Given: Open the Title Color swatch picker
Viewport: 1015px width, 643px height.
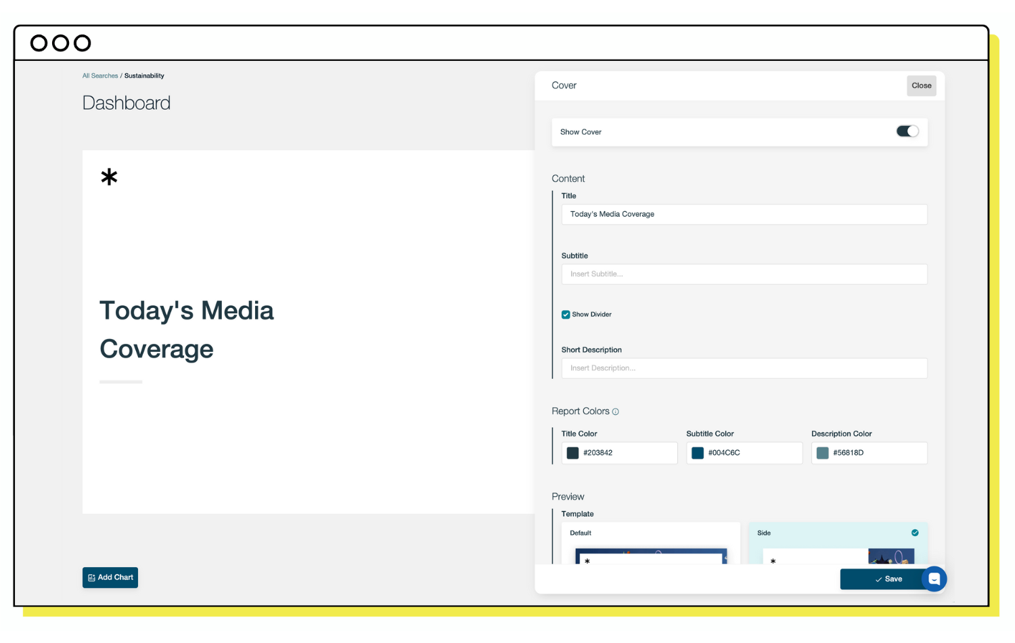Looking at the screenshot, I should point(572,453).
